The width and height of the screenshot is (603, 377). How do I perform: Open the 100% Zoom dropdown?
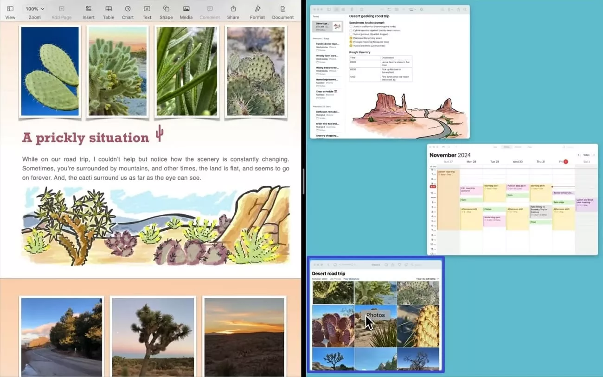point(35,9)
